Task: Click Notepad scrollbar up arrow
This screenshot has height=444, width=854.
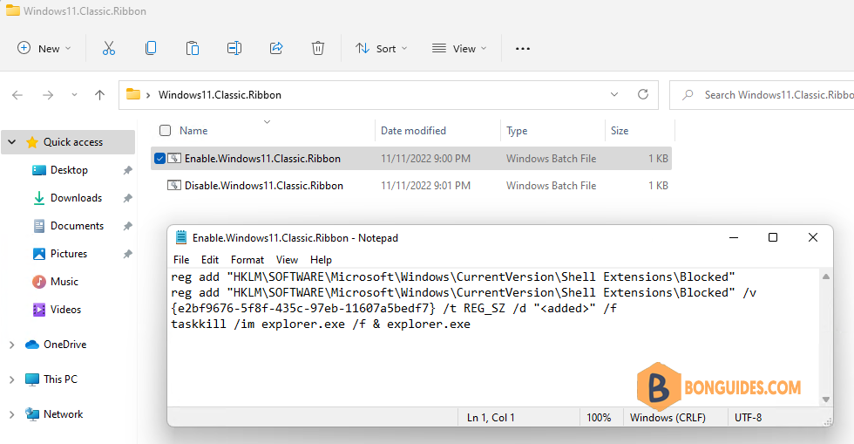Action: tap(826, 277)
